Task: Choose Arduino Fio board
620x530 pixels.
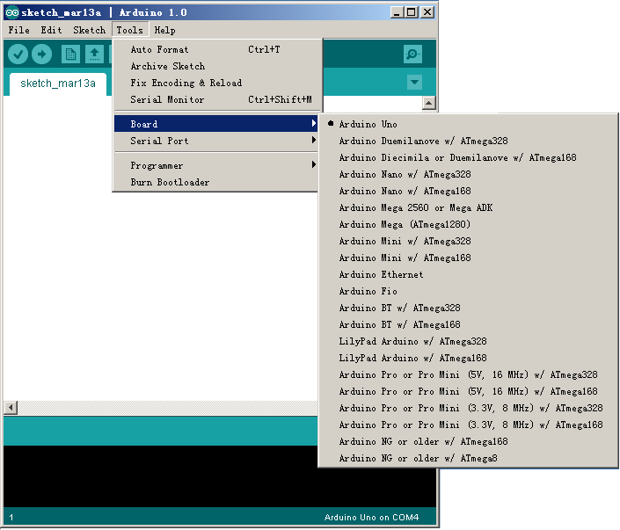Action: click(x=468, y=291)
